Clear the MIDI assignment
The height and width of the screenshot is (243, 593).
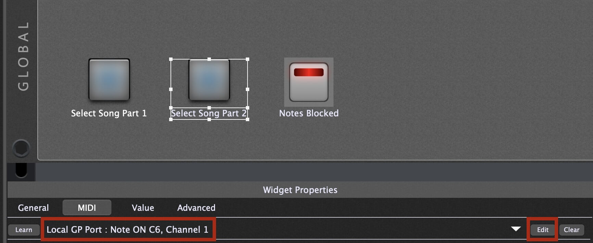click(571, 230)
